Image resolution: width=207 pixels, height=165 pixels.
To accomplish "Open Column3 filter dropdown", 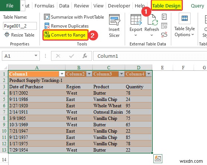I will tap(122, 74).
